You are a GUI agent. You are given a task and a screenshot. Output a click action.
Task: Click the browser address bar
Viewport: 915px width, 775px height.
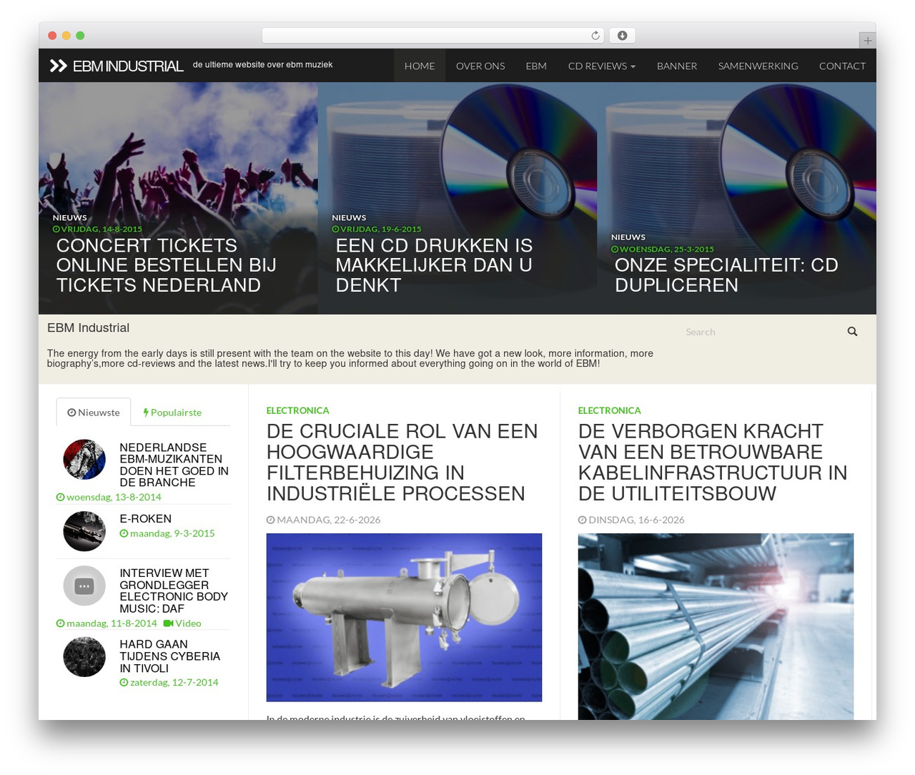pyautogui.click(x=433, y=36)
